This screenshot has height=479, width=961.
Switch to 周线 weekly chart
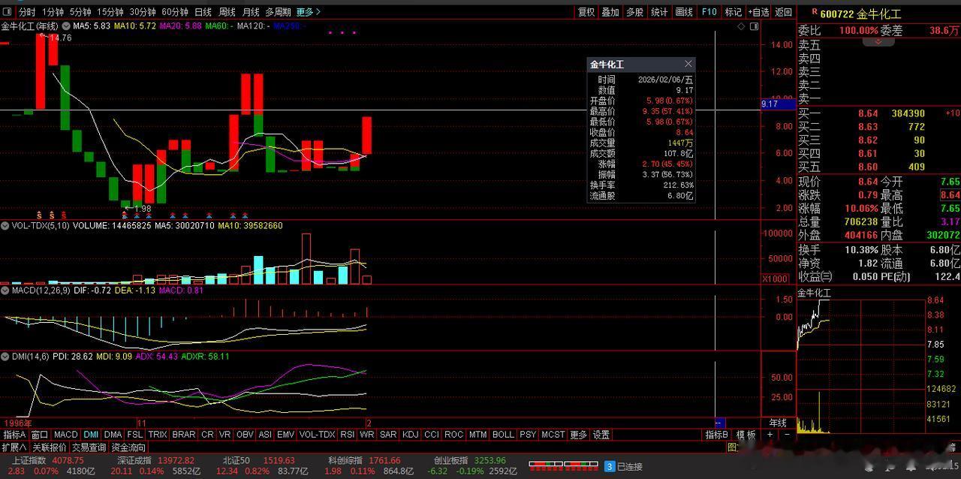tap(227, 12)
